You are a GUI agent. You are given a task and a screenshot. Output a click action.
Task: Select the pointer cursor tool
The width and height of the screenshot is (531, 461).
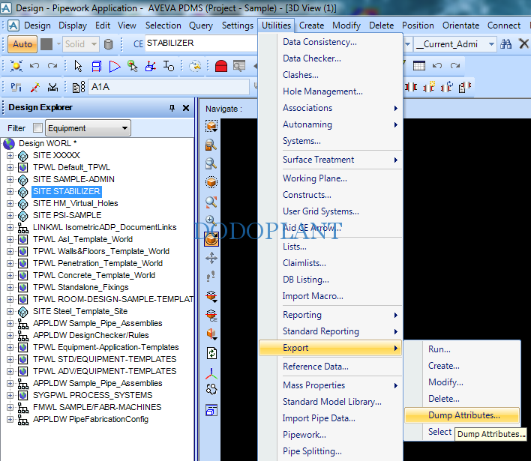78,66
